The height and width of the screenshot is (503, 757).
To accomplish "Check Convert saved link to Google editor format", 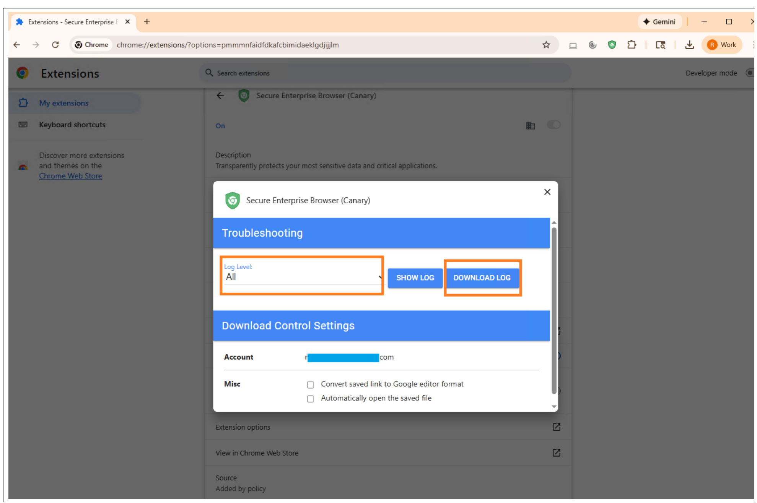I will tap(311, 385).
